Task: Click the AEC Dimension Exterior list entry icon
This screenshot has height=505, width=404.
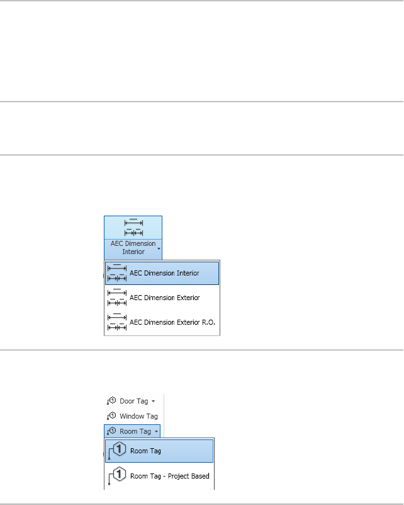Action: coord(117,297)
